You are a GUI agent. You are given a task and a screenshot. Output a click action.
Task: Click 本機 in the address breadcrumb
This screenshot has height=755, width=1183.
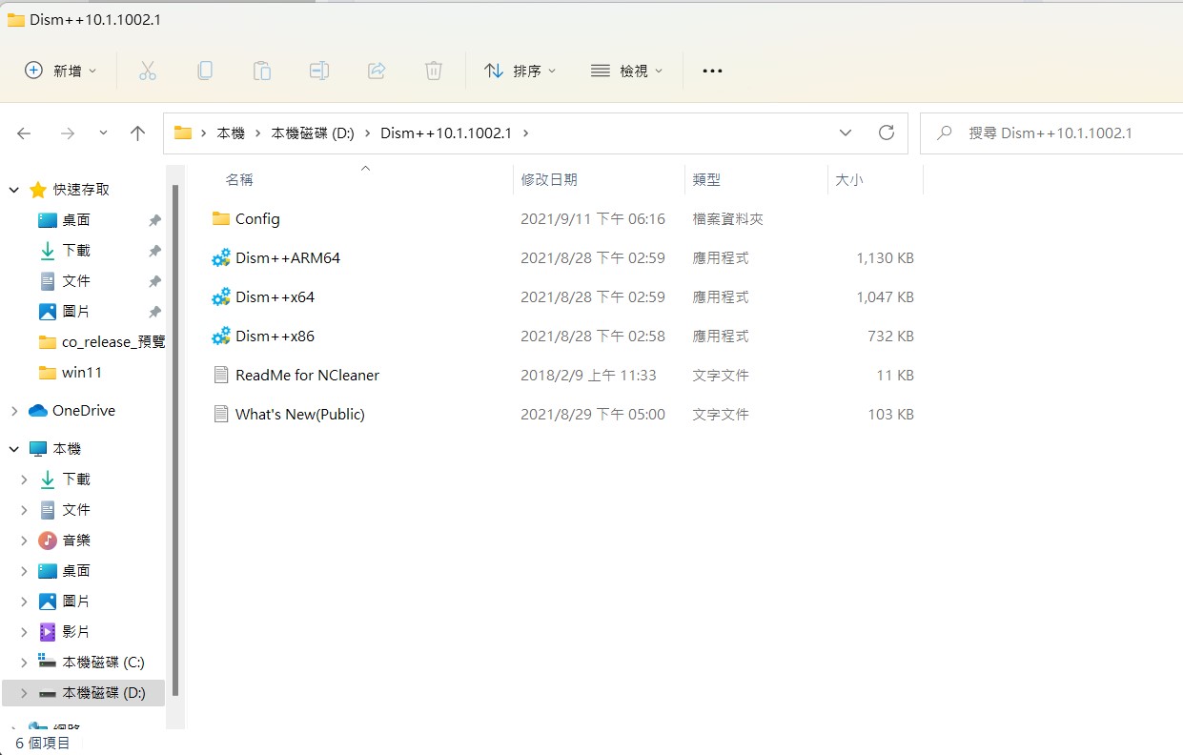pyautogui.click(x=231, y=133)
